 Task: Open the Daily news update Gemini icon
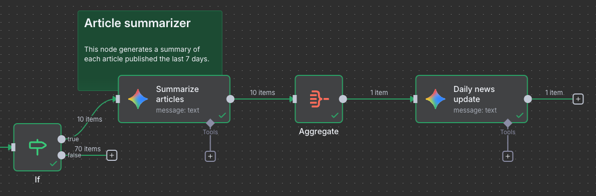point(435,99)
